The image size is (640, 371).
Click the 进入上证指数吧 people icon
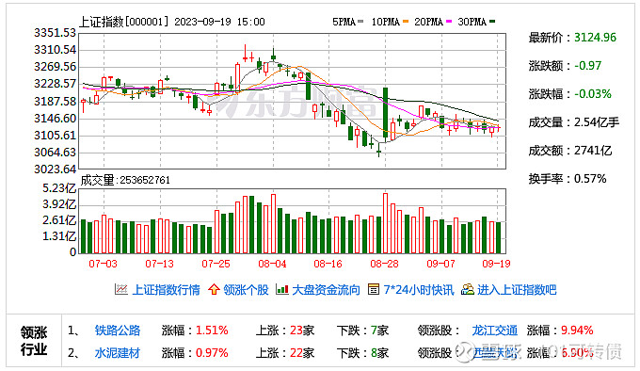[468, 289]
